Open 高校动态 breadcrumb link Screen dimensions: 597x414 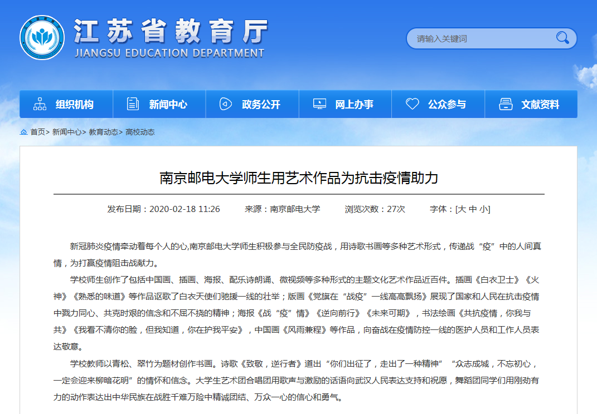click(140, 132)
